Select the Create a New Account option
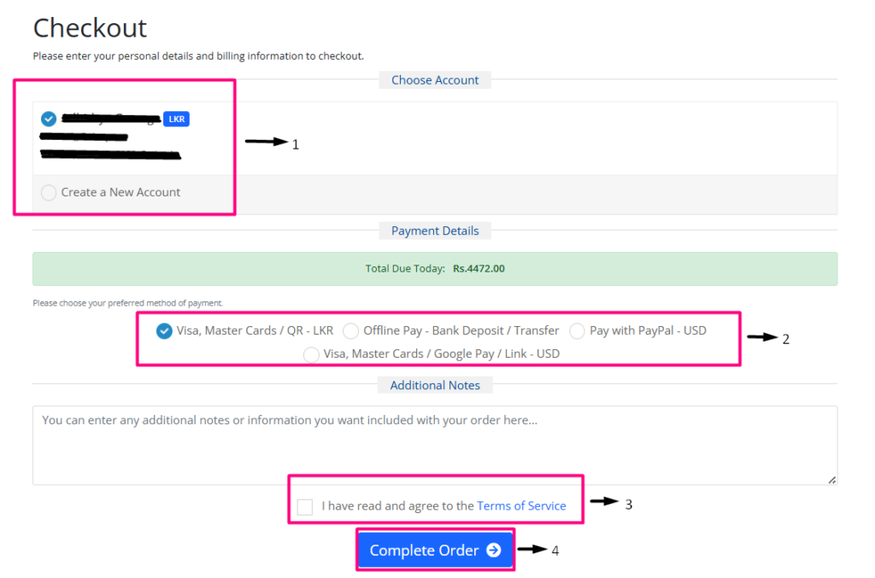The height and width of the screenshot is (578, 875). [49, 193]
